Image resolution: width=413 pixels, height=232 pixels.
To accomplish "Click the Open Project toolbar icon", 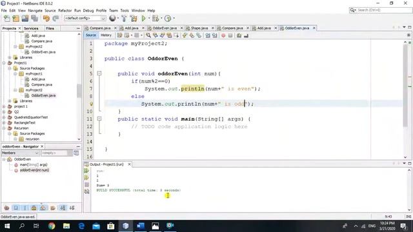I will point(25,19).
